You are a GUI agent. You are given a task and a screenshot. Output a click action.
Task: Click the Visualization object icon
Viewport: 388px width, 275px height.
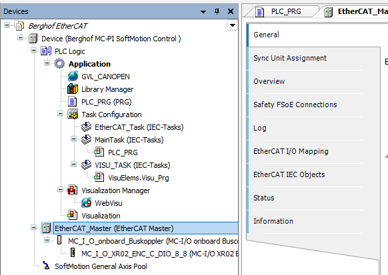coord(73,215)
